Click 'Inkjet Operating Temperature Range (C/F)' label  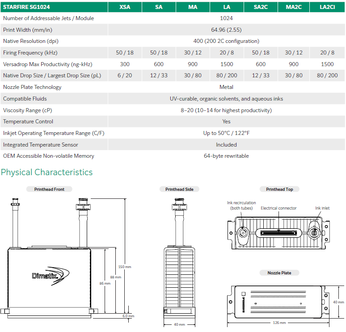54,133
